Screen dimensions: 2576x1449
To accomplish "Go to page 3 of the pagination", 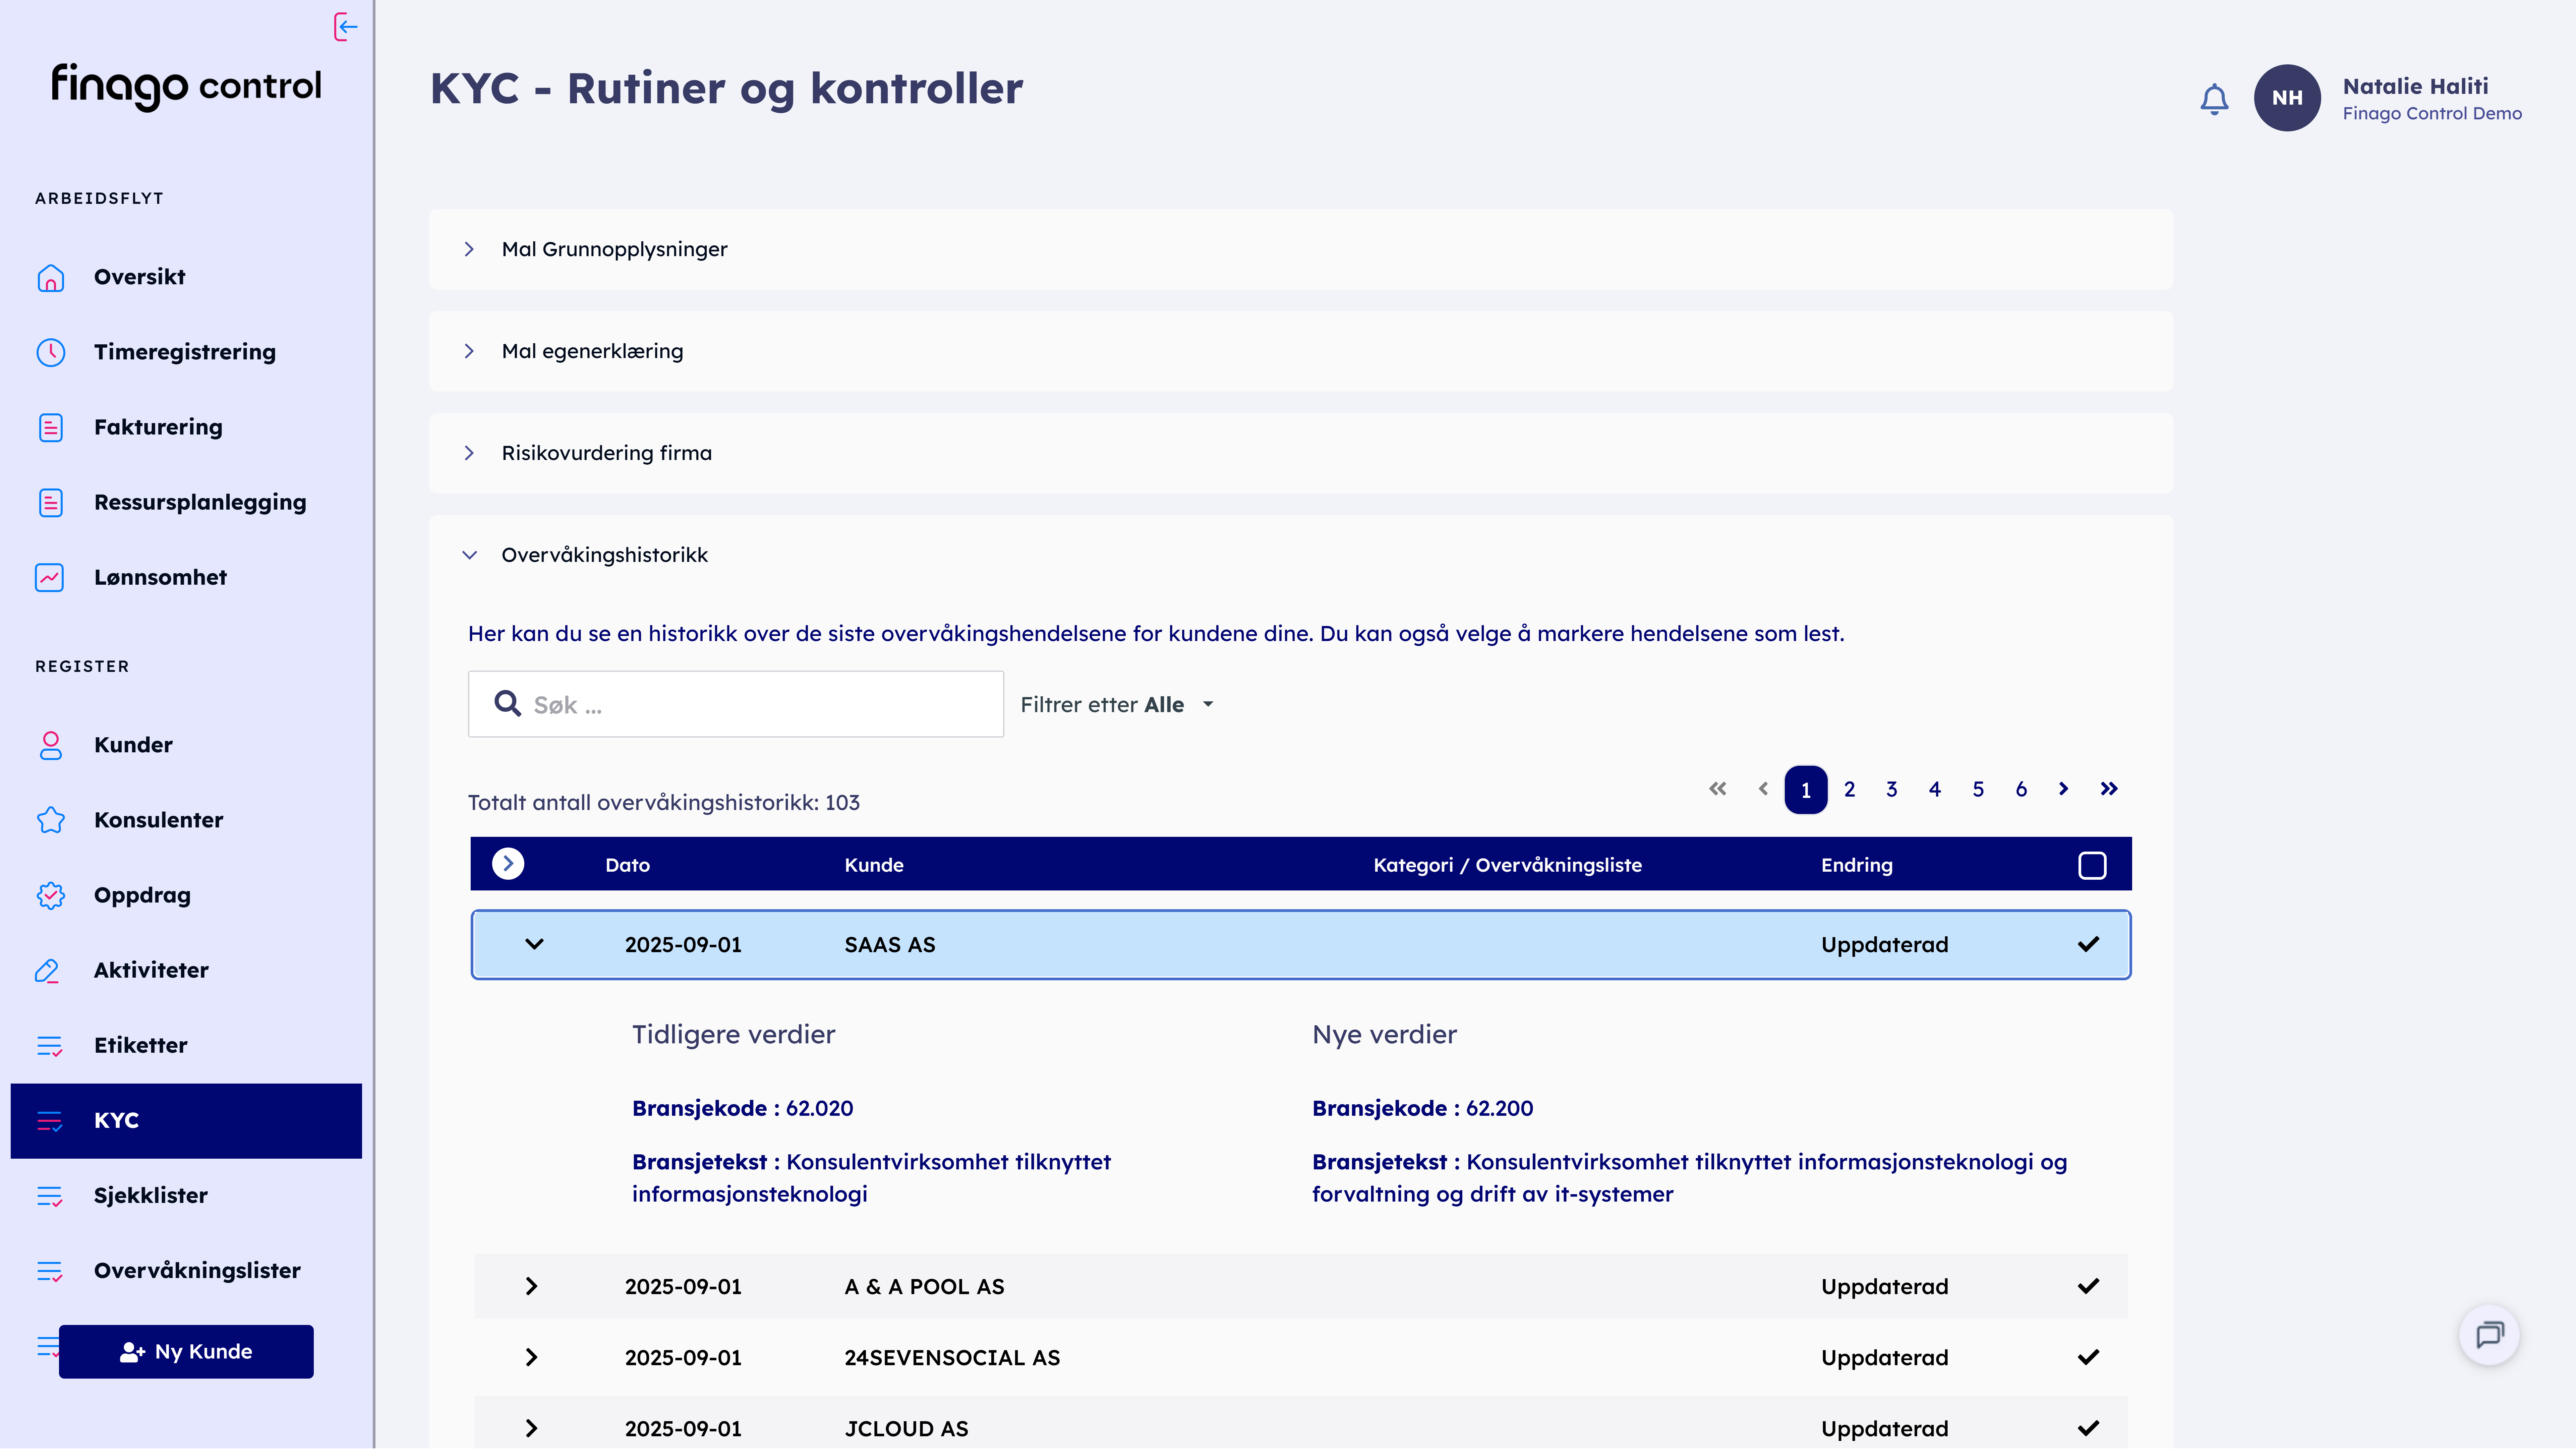I will coord(1891,789).
